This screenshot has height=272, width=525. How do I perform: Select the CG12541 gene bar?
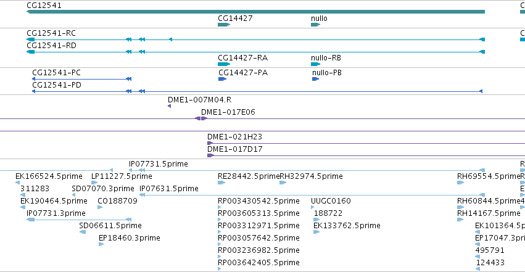coord(256,12)
